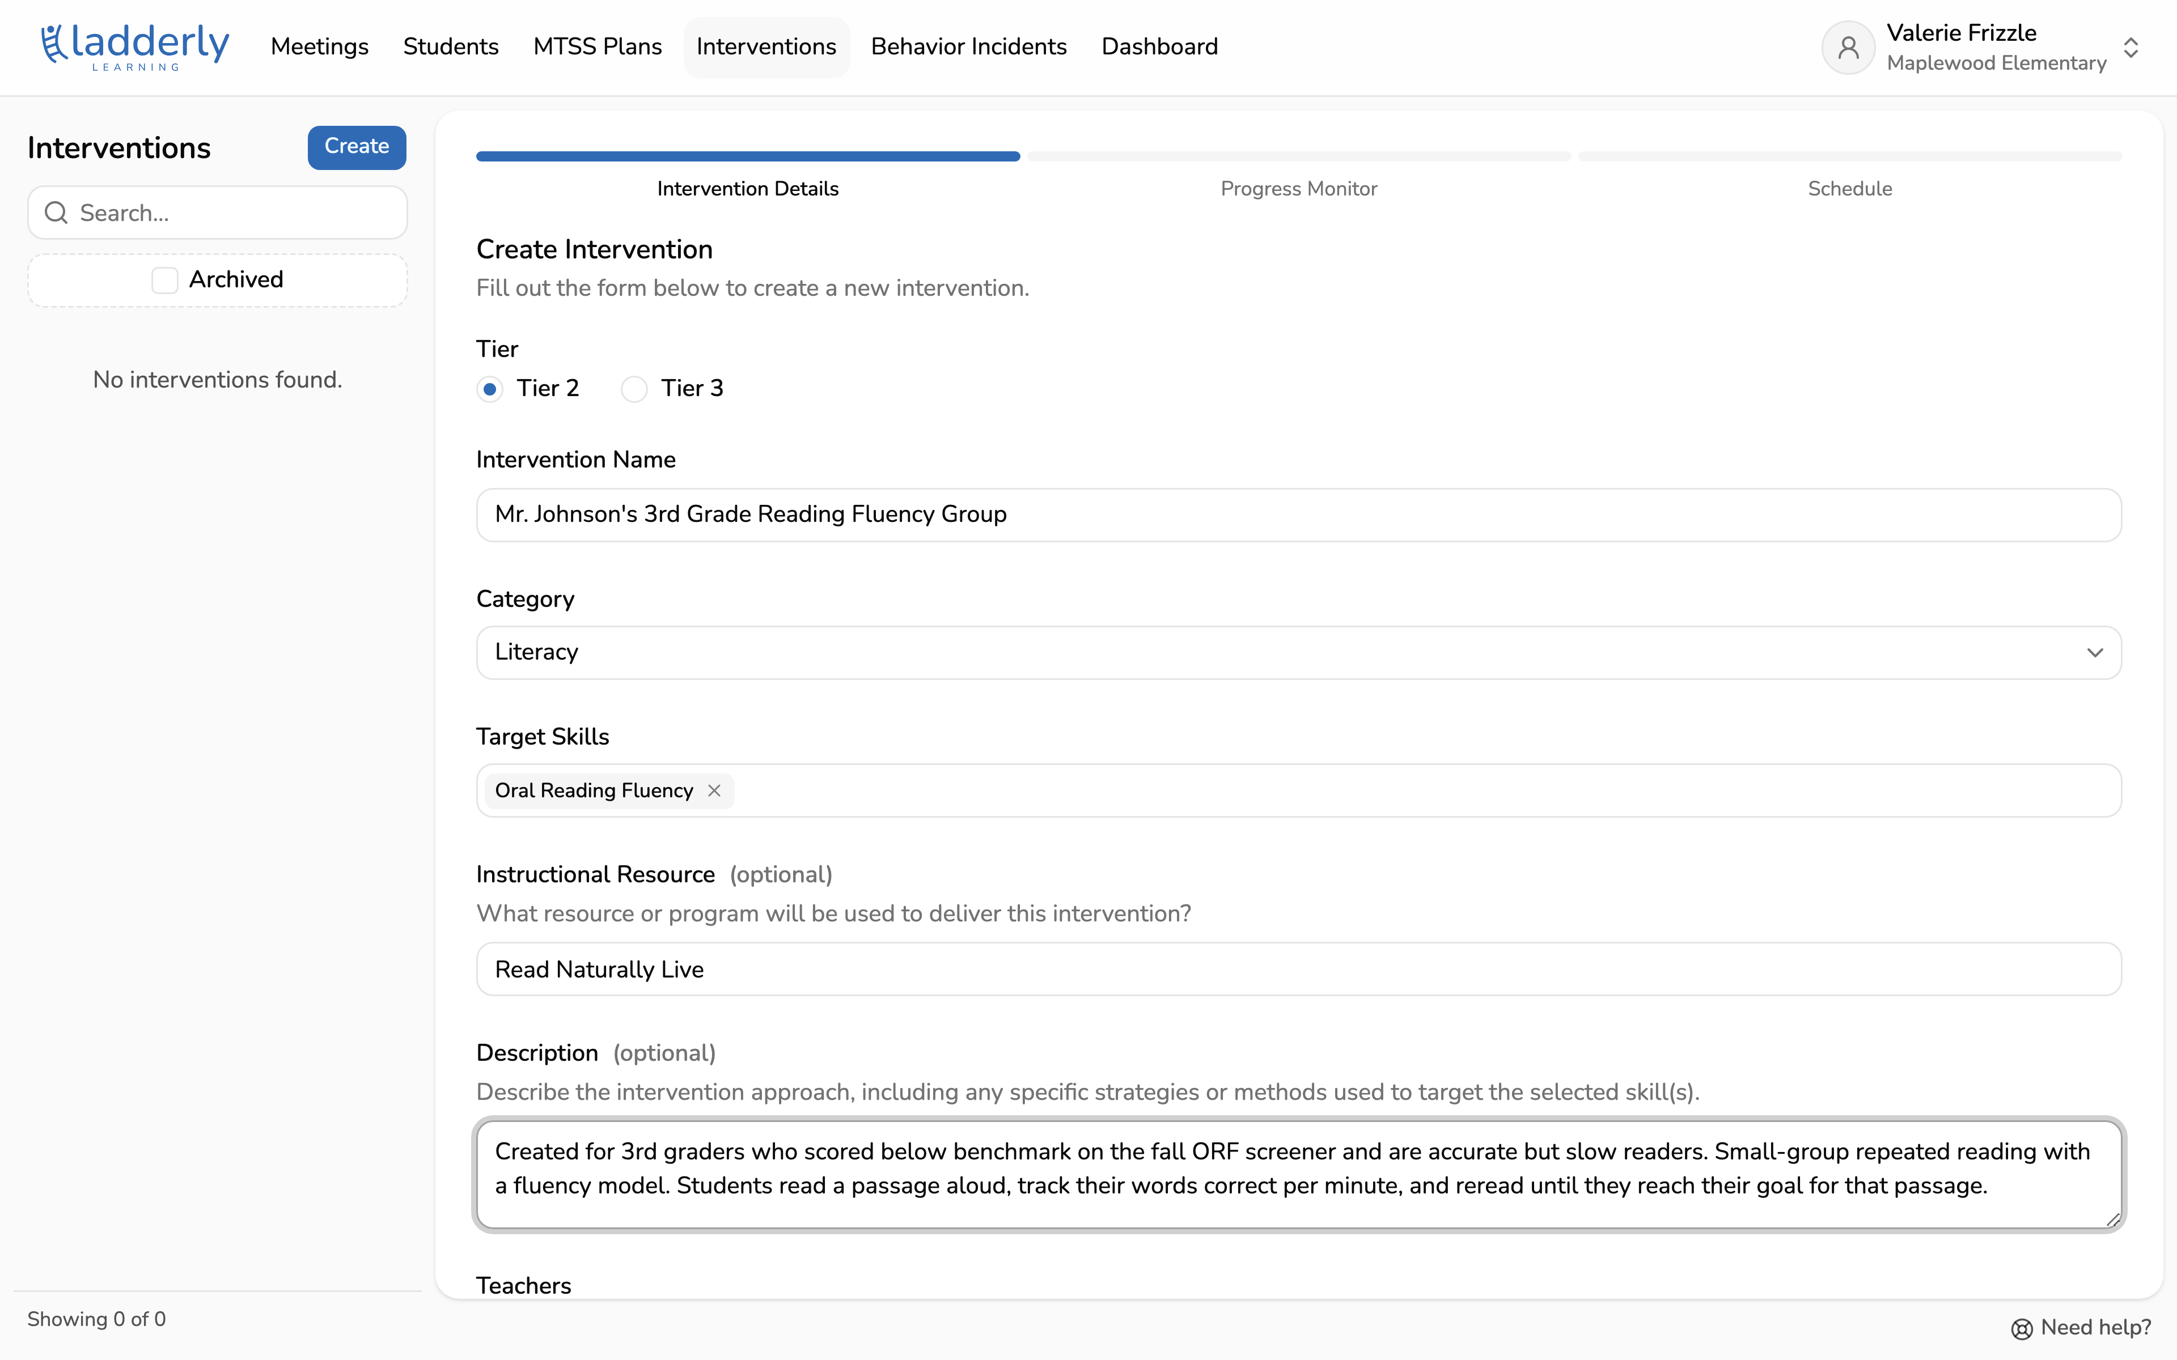This screenshot has width=2177, height=1360.
Task: Go to the Students page
Action: 451,47
